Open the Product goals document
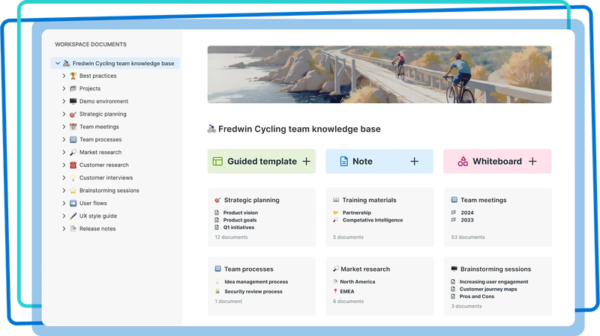 tap(240, 220)
